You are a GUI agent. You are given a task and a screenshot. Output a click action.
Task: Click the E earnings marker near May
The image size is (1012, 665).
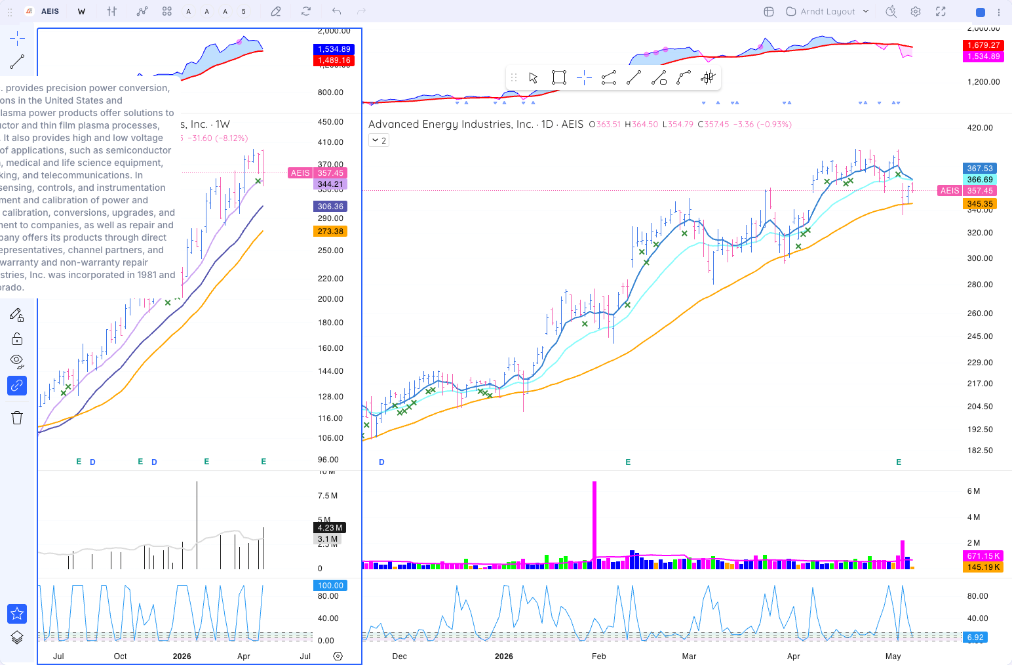[899, 462]
